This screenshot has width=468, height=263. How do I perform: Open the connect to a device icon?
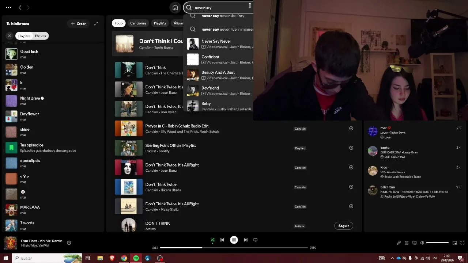[414, 243]
